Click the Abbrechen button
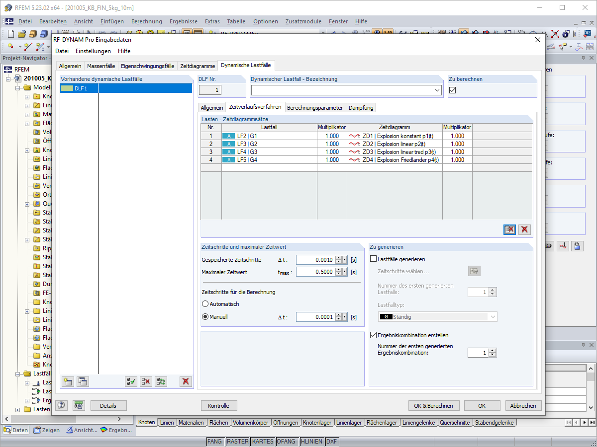 [x=523, y=405]
